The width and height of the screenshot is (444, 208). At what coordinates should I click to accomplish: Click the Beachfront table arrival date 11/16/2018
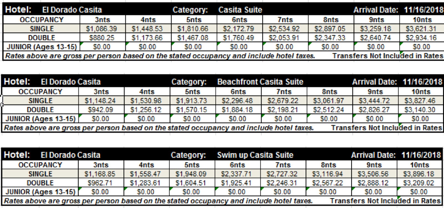tap(422, 82)
